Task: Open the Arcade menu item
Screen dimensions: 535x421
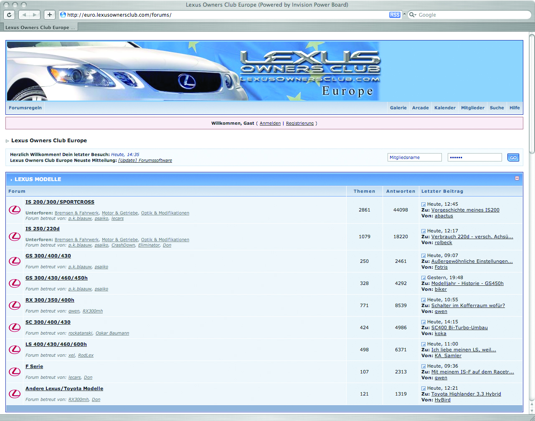Action: pos(421,108)
